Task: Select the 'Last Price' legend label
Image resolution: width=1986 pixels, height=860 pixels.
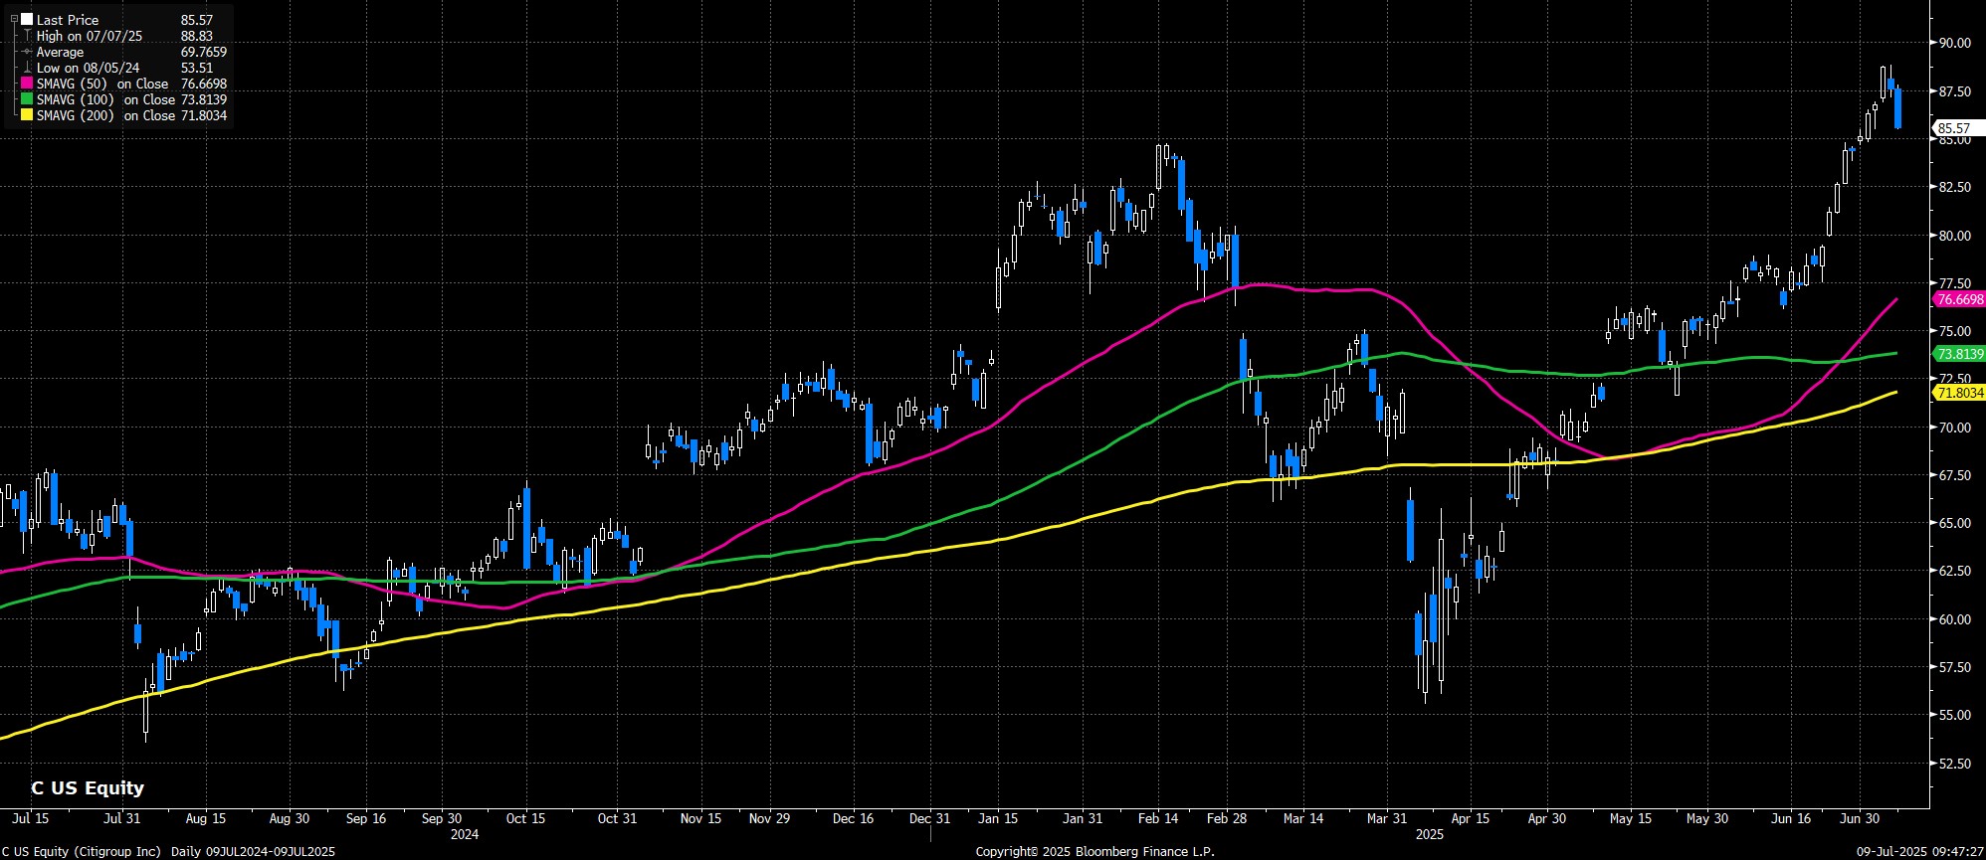Action: [x=69, y=20]
